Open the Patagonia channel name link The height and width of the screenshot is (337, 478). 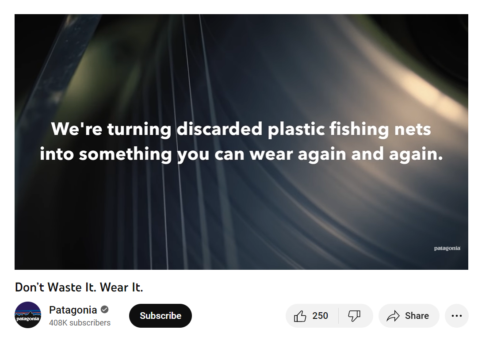click(73, 310)
